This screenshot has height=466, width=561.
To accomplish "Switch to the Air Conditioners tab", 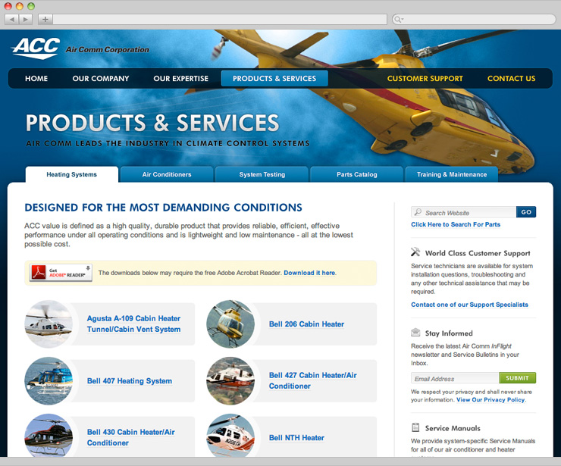I will tap(167, 174).
